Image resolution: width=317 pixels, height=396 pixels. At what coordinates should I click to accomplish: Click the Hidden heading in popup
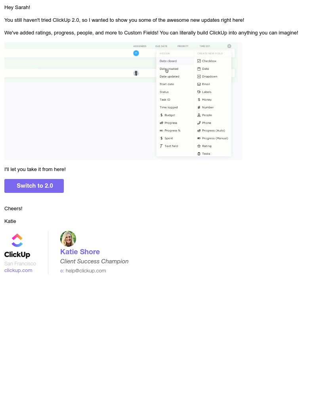[164, 53]
